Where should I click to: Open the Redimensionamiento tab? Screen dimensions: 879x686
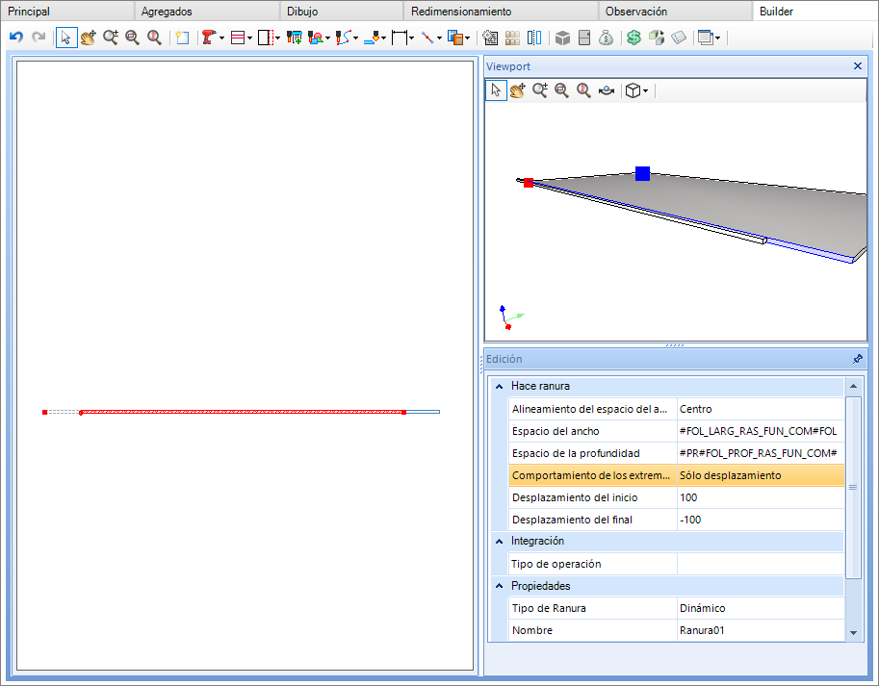[461, 12]
